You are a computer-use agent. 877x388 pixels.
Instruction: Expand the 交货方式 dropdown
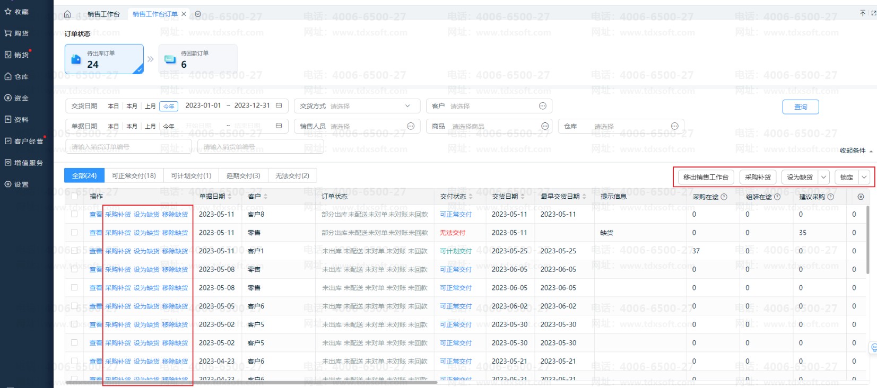(x=407, y=106)
